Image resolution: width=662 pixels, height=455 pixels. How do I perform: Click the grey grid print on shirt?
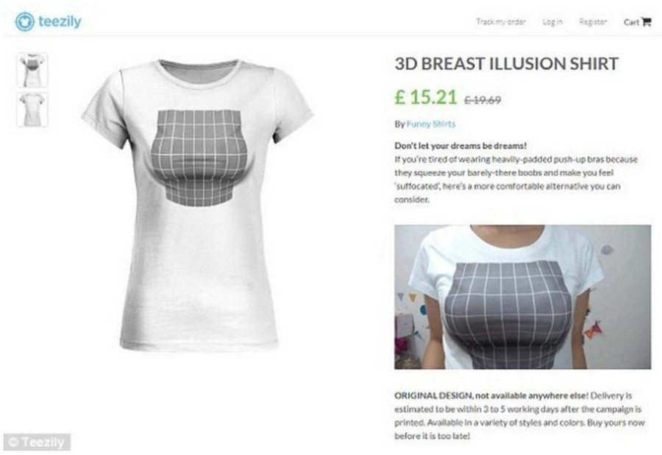[199, 158]
